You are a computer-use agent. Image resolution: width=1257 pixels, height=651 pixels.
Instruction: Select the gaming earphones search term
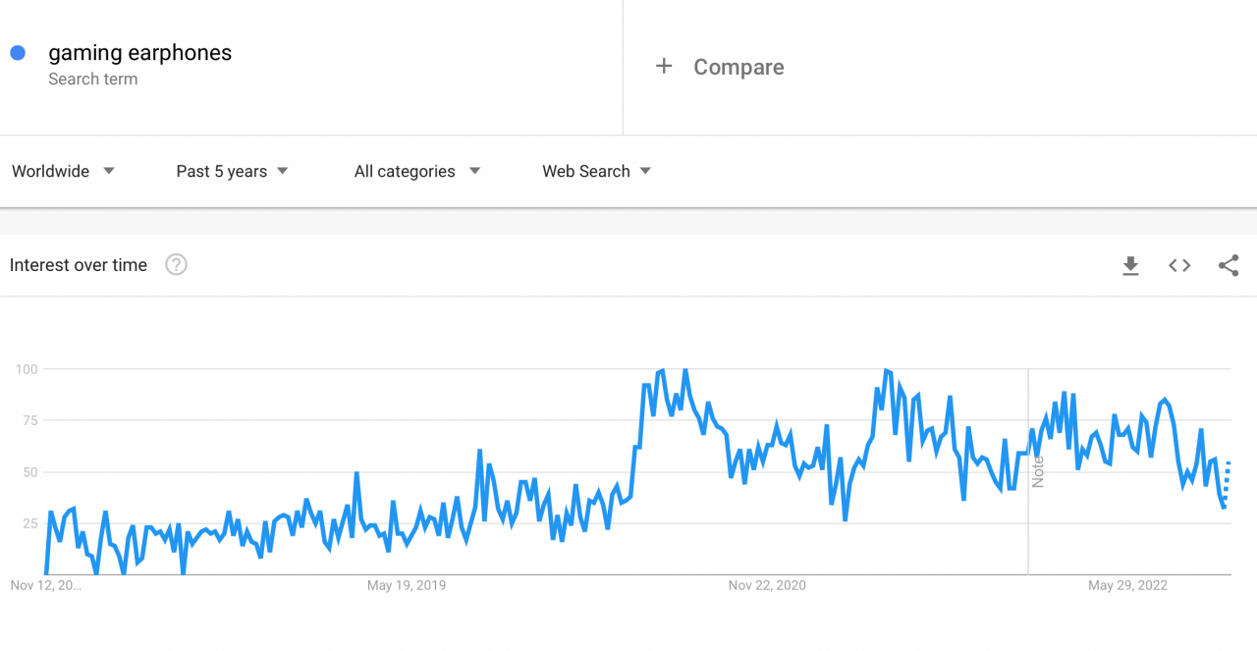[x=139, y=52]
